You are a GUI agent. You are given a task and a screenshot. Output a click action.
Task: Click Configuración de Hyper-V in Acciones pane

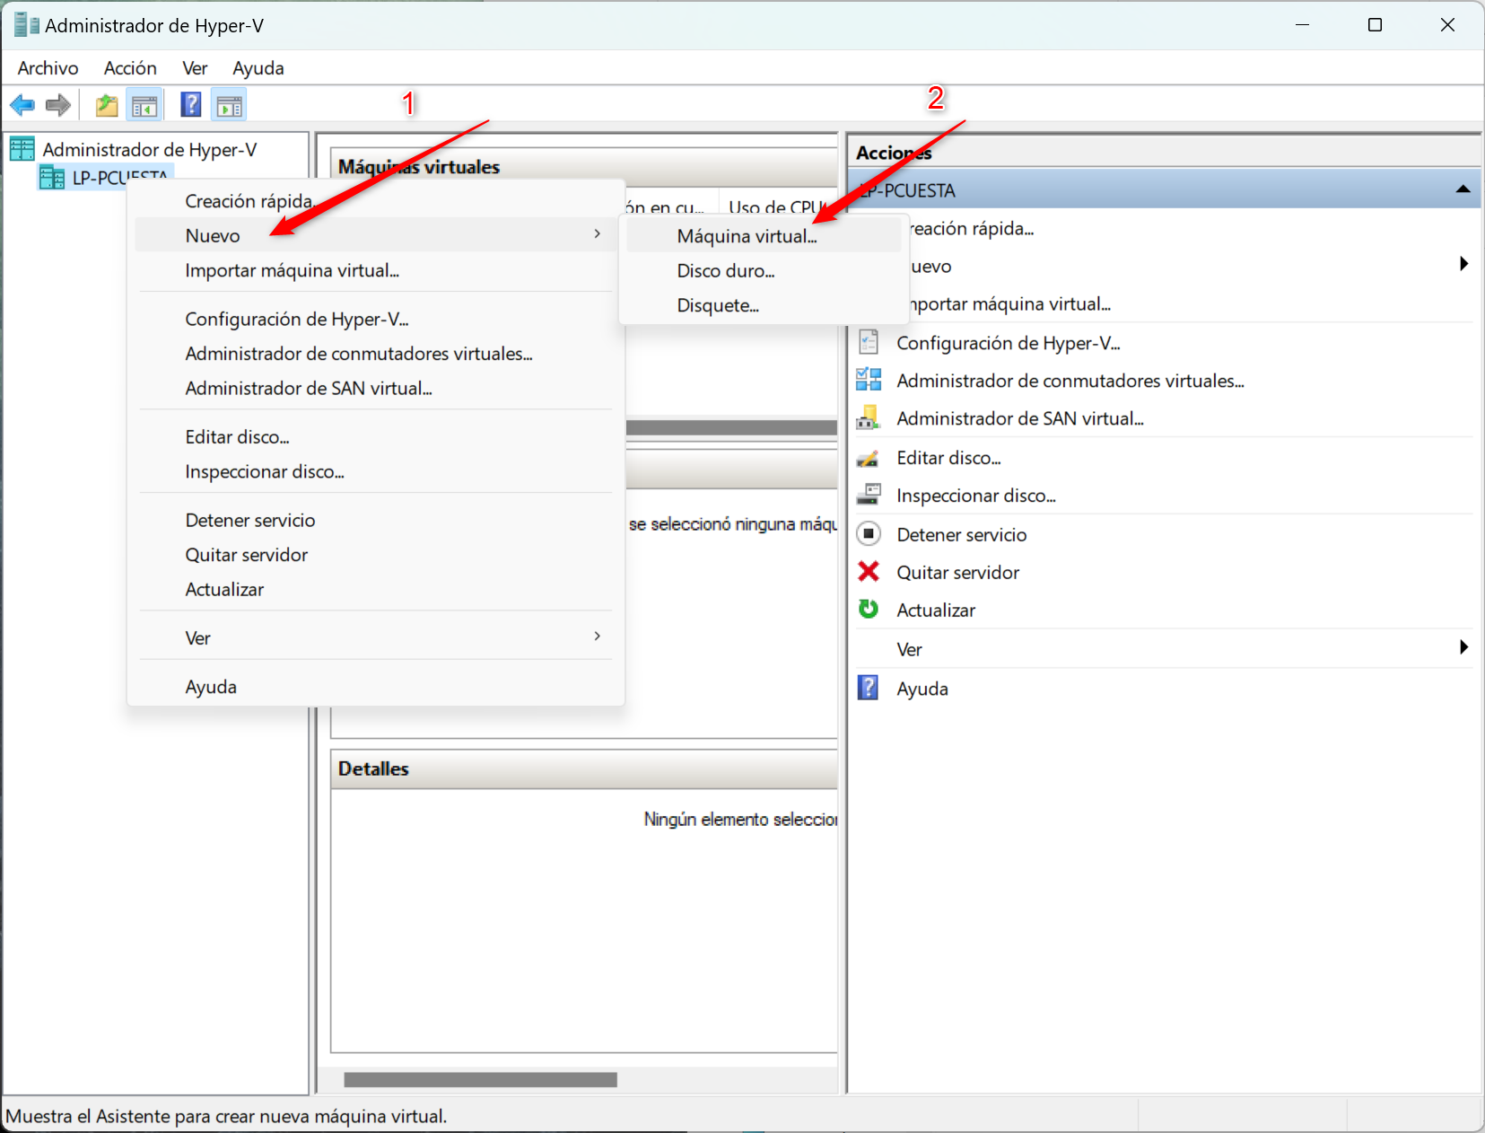point(1009,343)
